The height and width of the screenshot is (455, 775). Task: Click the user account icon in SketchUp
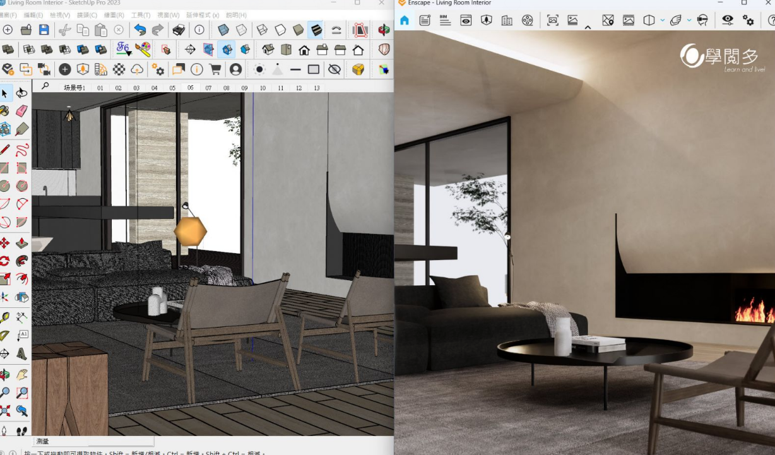[x=235, y=69]
